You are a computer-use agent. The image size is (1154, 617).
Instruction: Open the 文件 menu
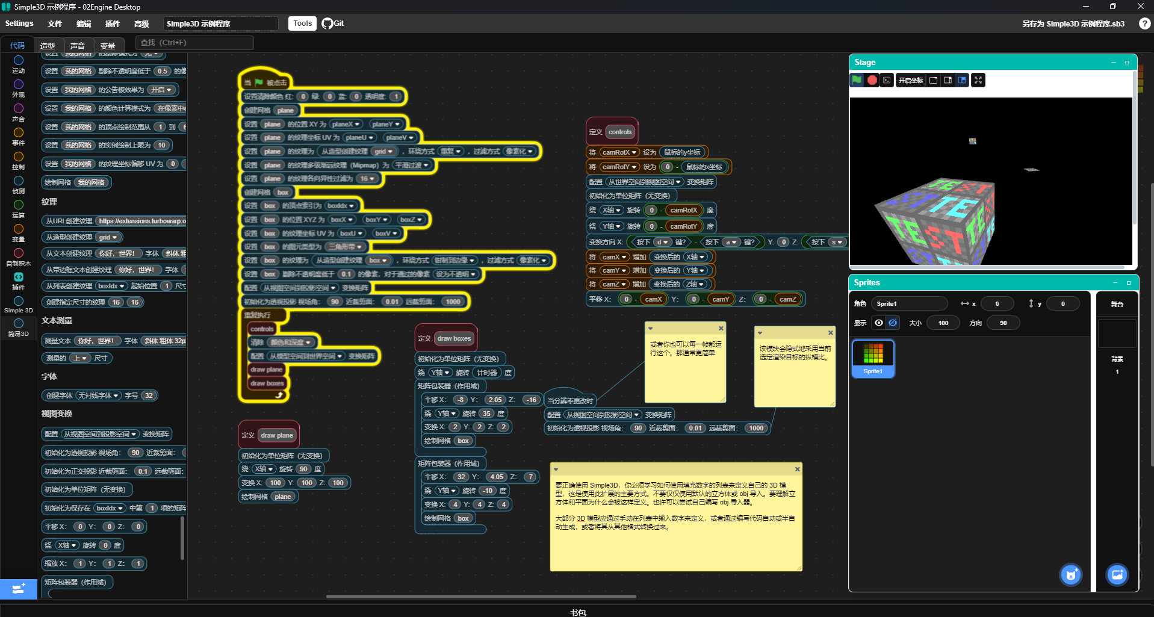coord(55,23)
